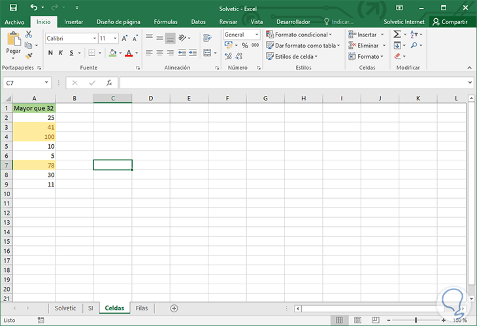Select the Format Painter brush
Screen dimensions: 477x326
coord(29,56)
